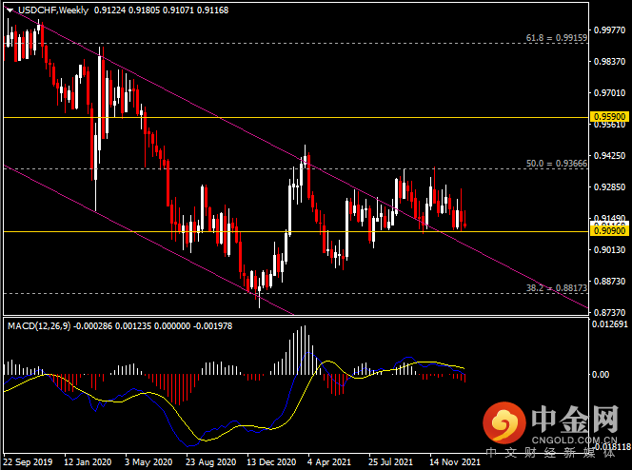632x470 pixels.
Task: Click the 22 Sep 2019 date label
Action: pos(28,462)
